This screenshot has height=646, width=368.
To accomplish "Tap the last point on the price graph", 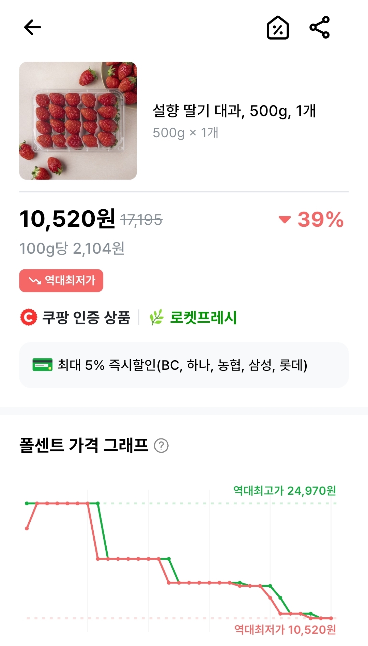I will pyautogui.click(x=331, y=618).
